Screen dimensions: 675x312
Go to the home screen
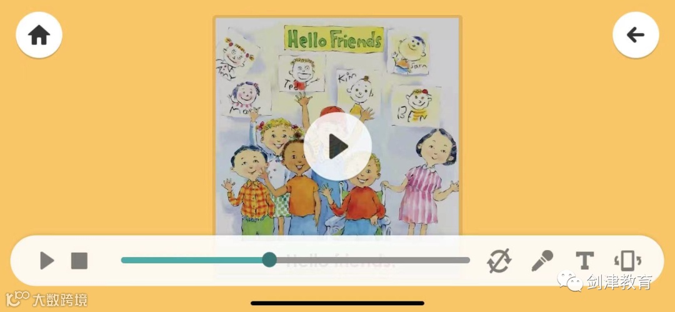pyautogui.click(x=39, y=35)
